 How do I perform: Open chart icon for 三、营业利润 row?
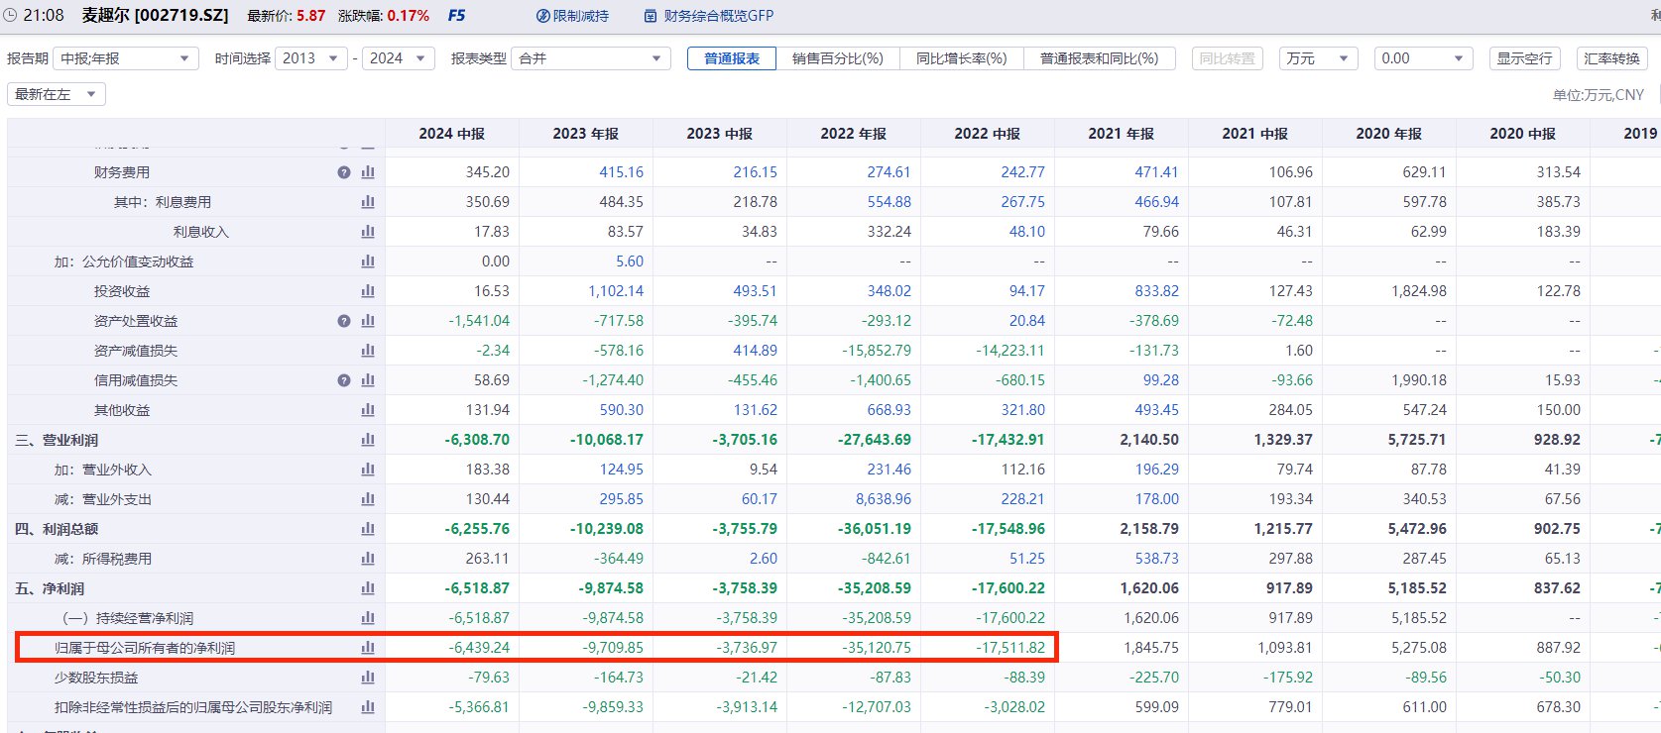click(x=368, y=440)
